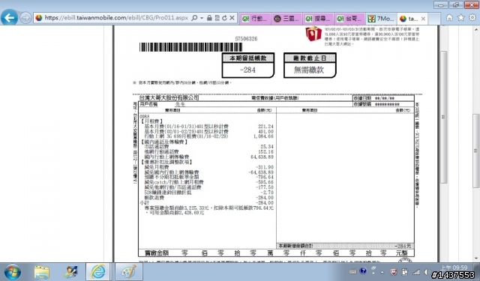The height and width of the screenshot is (281, 480).
Task: Click the 繳款截止日 header
Action: tap(310, 58)
